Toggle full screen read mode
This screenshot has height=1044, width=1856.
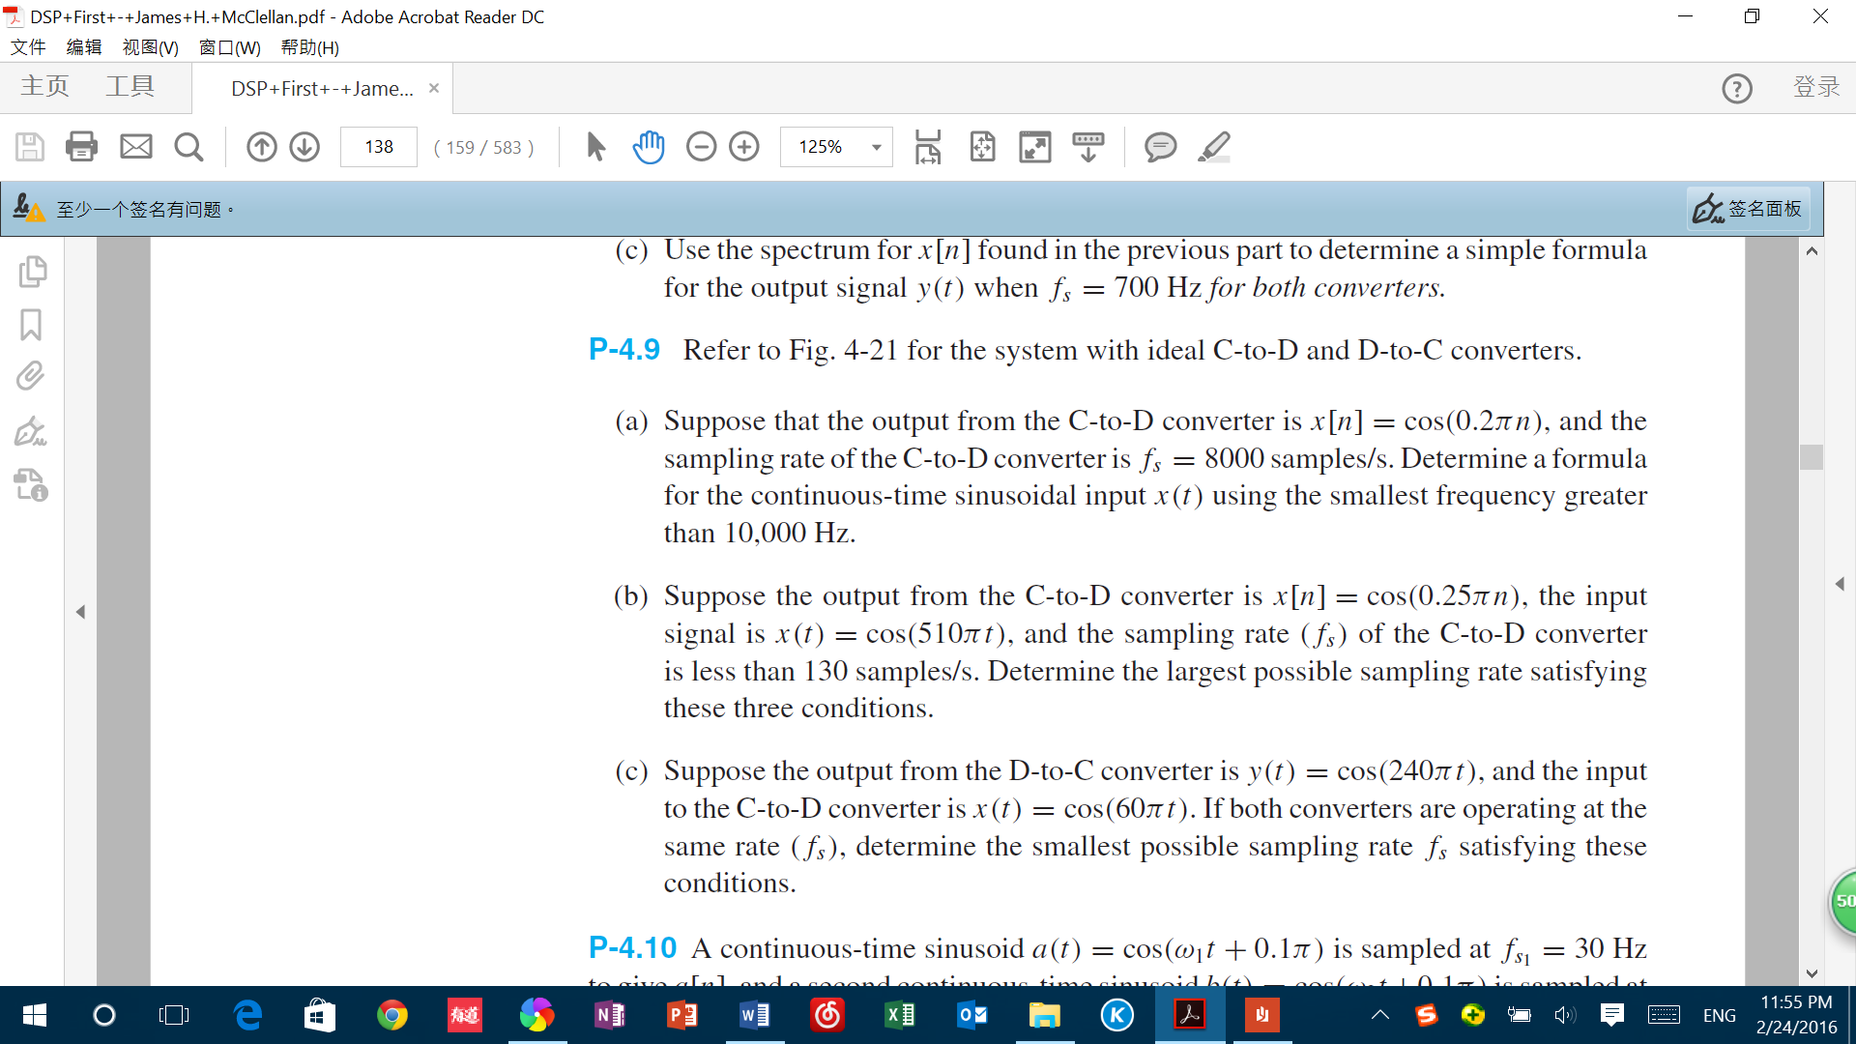1034,147
